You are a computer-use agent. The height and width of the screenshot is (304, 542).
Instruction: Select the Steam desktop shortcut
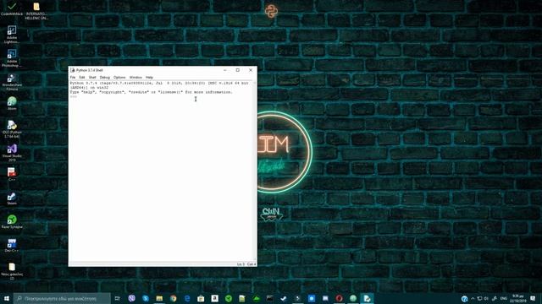coord(12,198)
